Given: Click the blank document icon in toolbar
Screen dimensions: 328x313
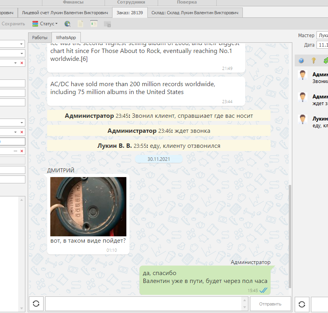Looking at the screenshot, I should point(80,24).
